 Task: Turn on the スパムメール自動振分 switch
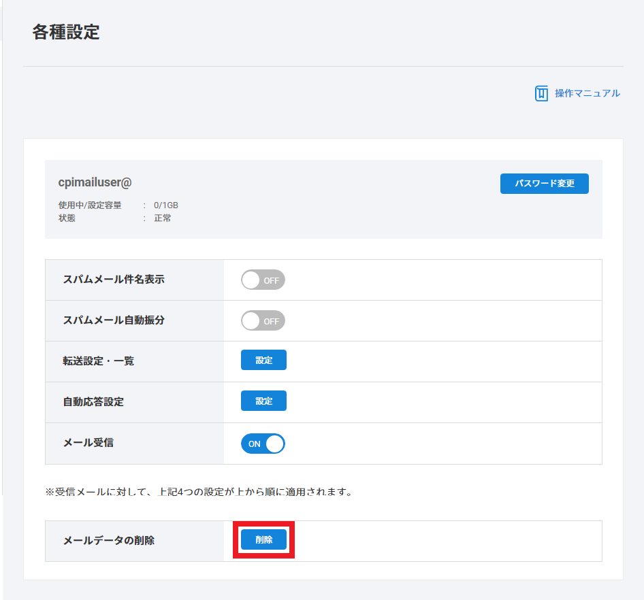pyautogui.click(x=263, y=320)
